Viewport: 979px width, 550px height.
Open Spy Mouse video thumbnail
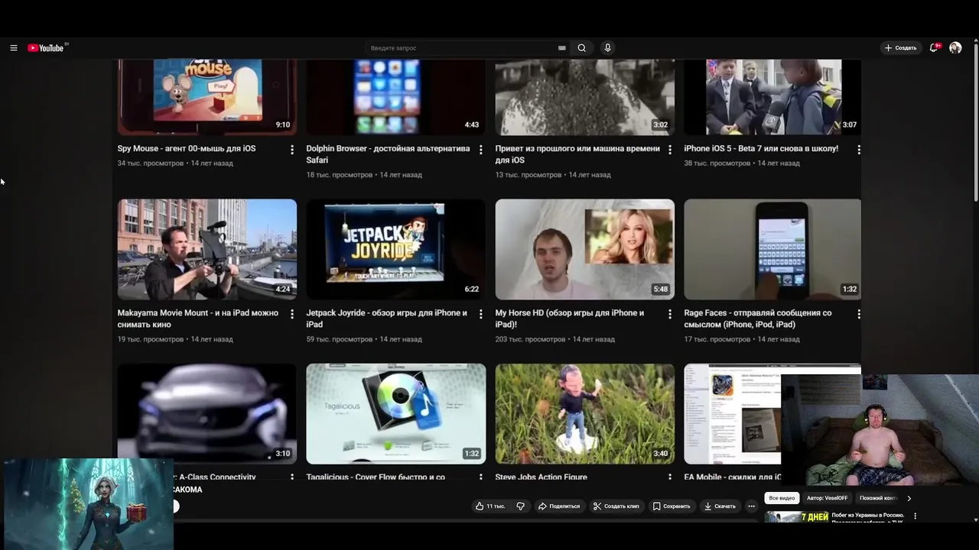(207, 98)
